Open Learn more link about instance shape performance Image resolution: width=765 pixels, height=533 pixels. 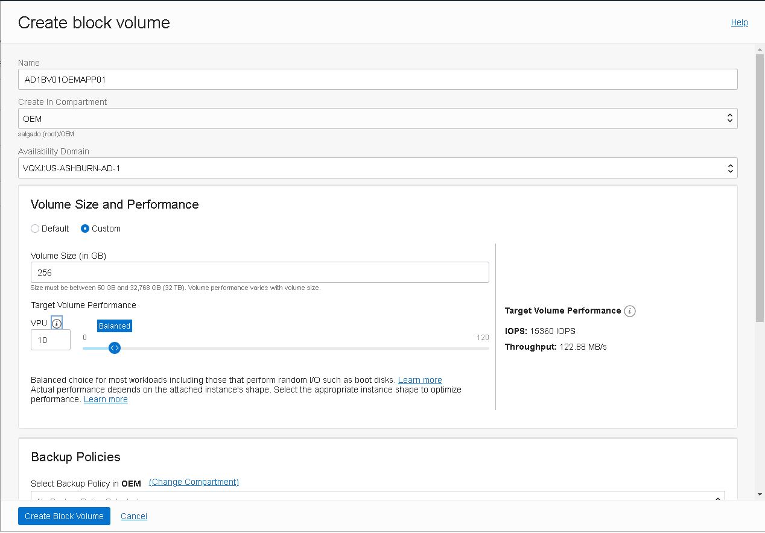click(x=106, y=399)
